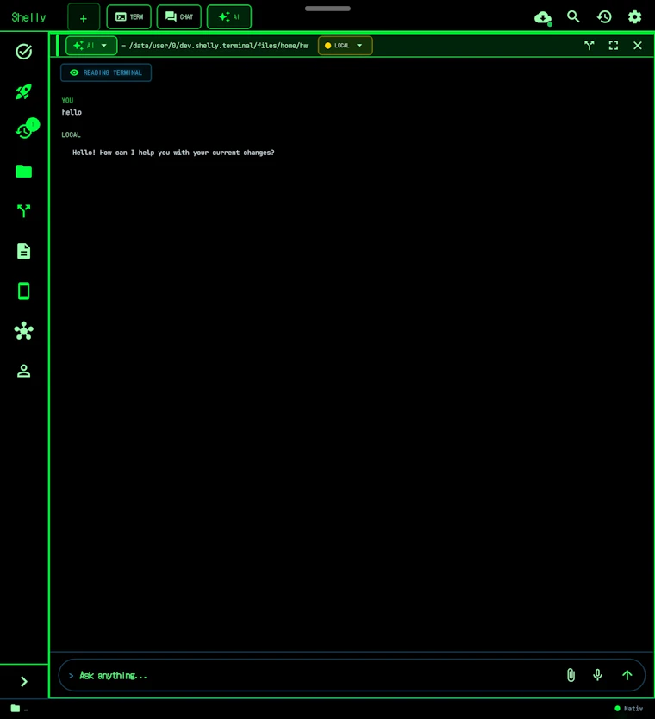Start voice input with the microphone icon

[x=598, y=675]
